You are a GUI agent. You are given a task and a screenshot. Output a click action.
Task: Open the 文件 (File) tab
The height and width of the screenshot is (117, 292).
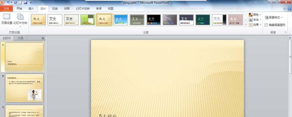click(6, 8)
